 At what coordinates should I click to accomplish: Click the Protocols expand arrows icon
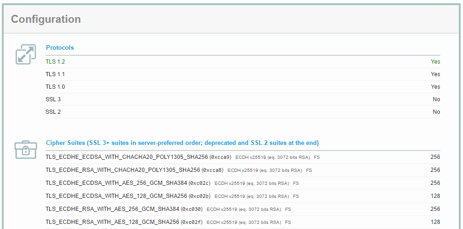coord(26,54)
